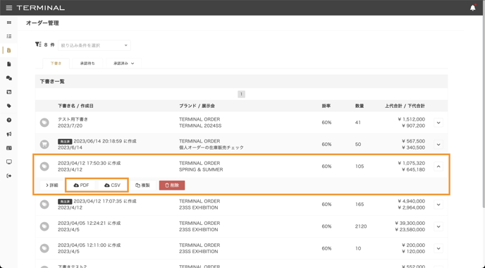Expand the テスト用下書き row chevron
Viewport: 485px width, 268px height.
(x=438, y=123)
